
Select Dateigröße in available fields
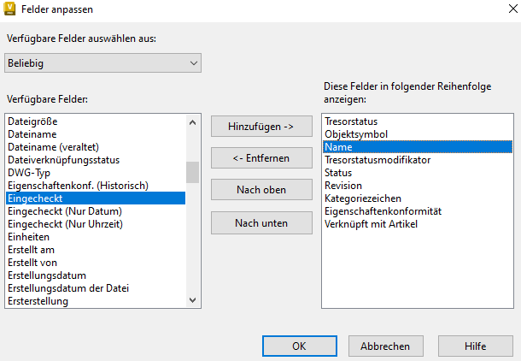[32, 121]
